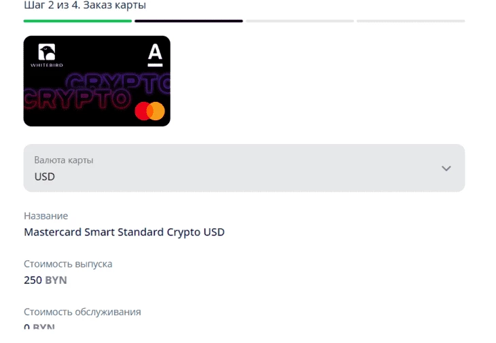The height and width of the screenshot is (343, 496).
Task: Select the third gray progress step segment
Action: coord(300,21)
